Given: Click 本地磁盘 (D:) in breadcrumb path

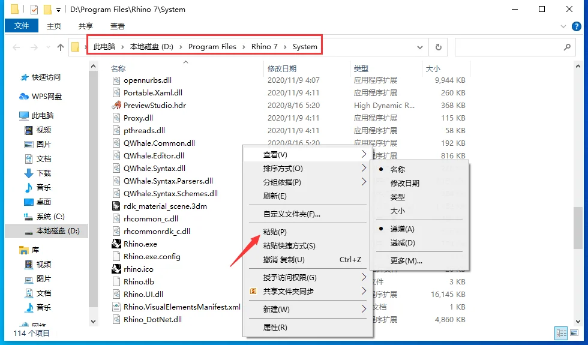Looking at the screenshot, I should [151, 47].
